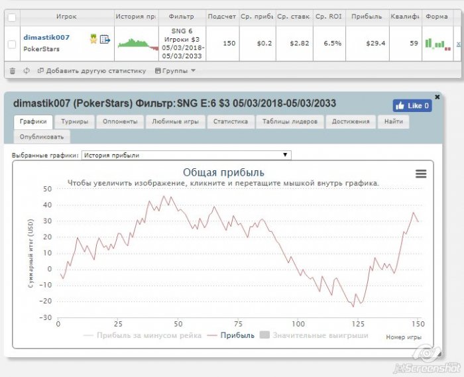Go to the Достижения tab
Screen dimensions: 464x377
point(351,121)
